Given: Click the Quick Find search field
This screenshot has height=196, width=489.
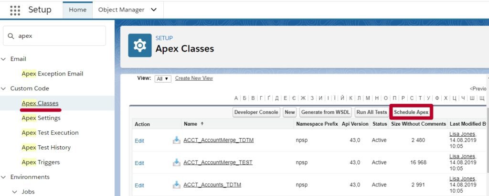Looking at the screenshot, I should pyautogui.click(x=54, y=36).
